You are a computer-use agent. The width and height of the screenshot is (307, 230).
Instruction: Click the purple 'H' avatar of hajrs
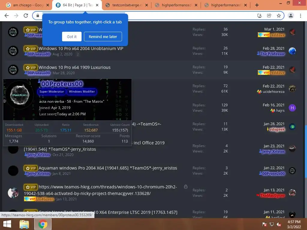pyautogui.click(x=292, y=108)
